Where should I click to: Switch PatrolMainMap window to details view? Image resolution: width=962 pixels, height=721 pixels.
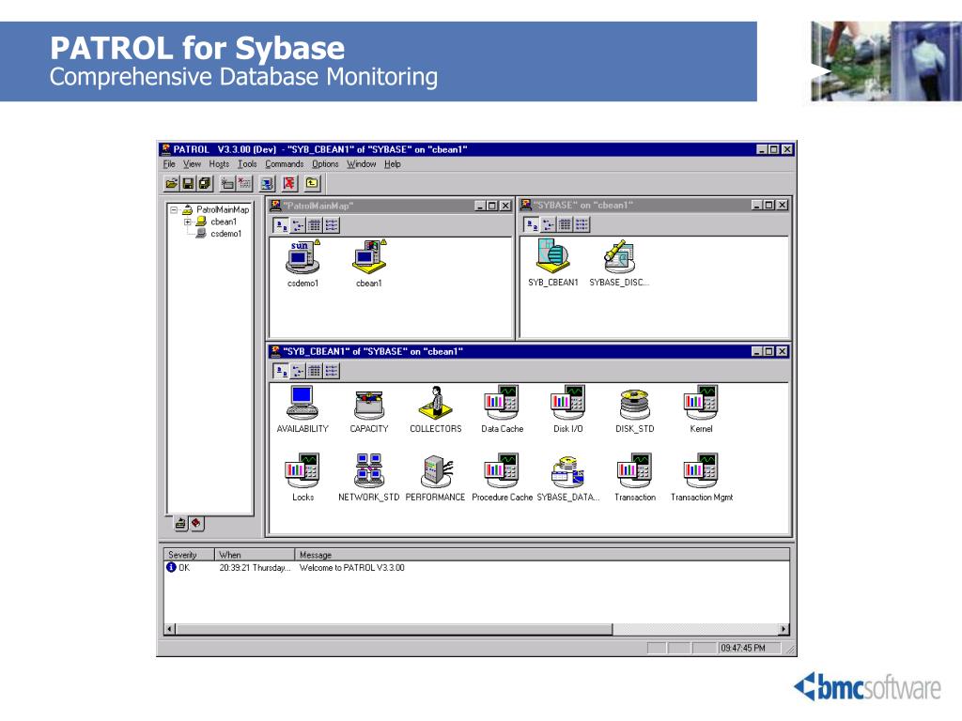click(332, 225)
